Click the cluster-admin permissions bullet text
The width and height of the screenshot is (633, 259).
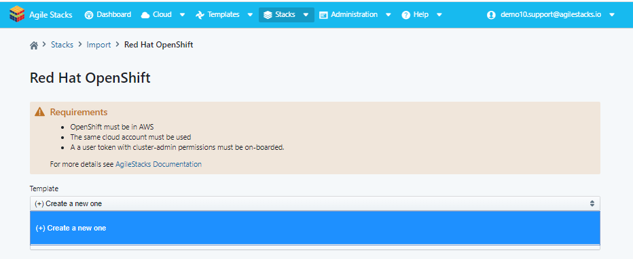click(x=177, y=147)
